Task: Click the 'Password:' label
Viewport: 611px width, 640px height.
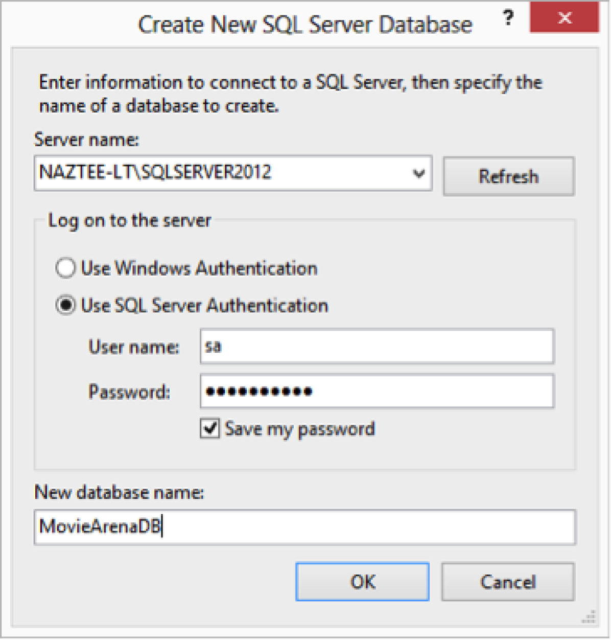Action: point(129,392)
